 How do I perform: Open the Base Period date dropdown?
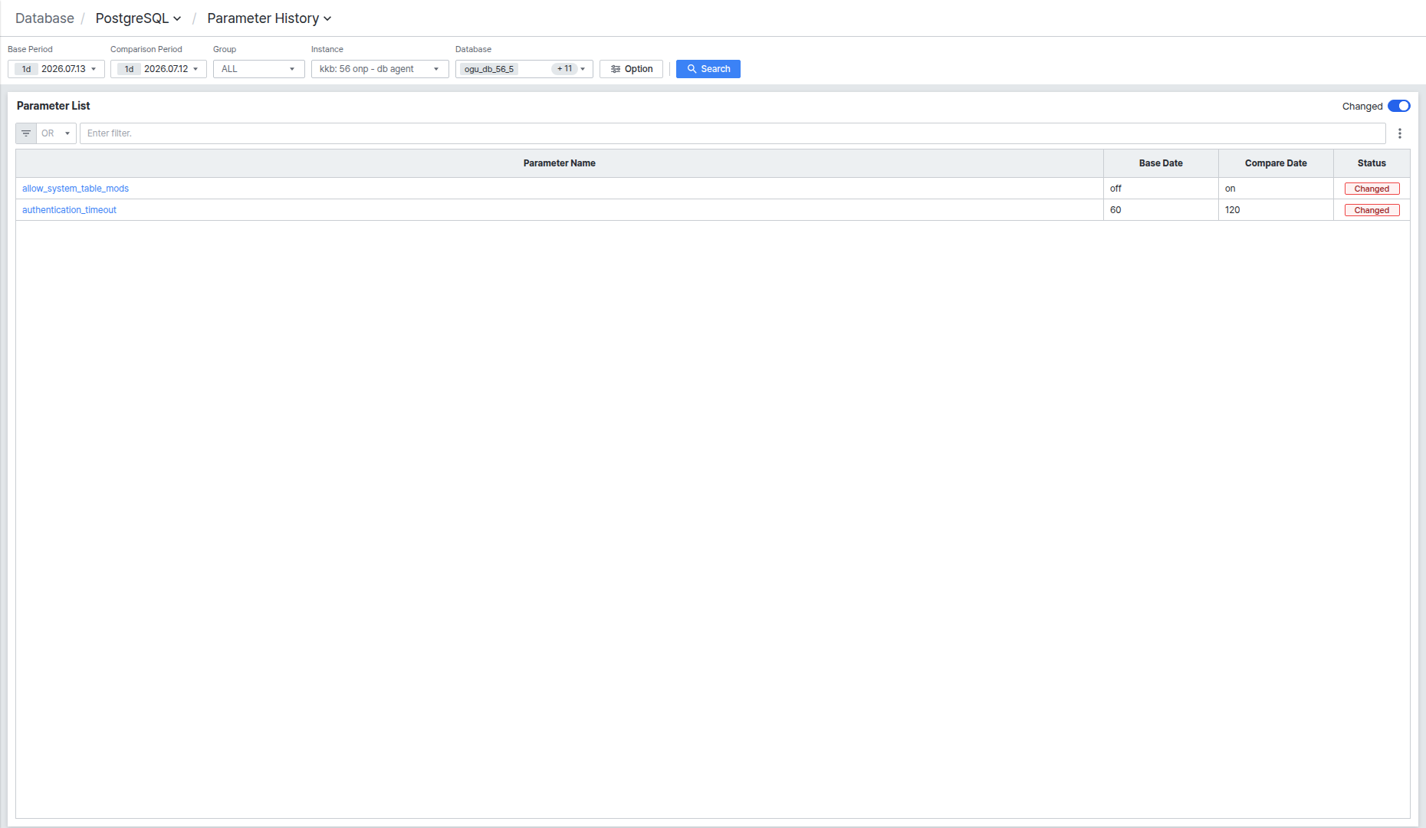[56, 69]
